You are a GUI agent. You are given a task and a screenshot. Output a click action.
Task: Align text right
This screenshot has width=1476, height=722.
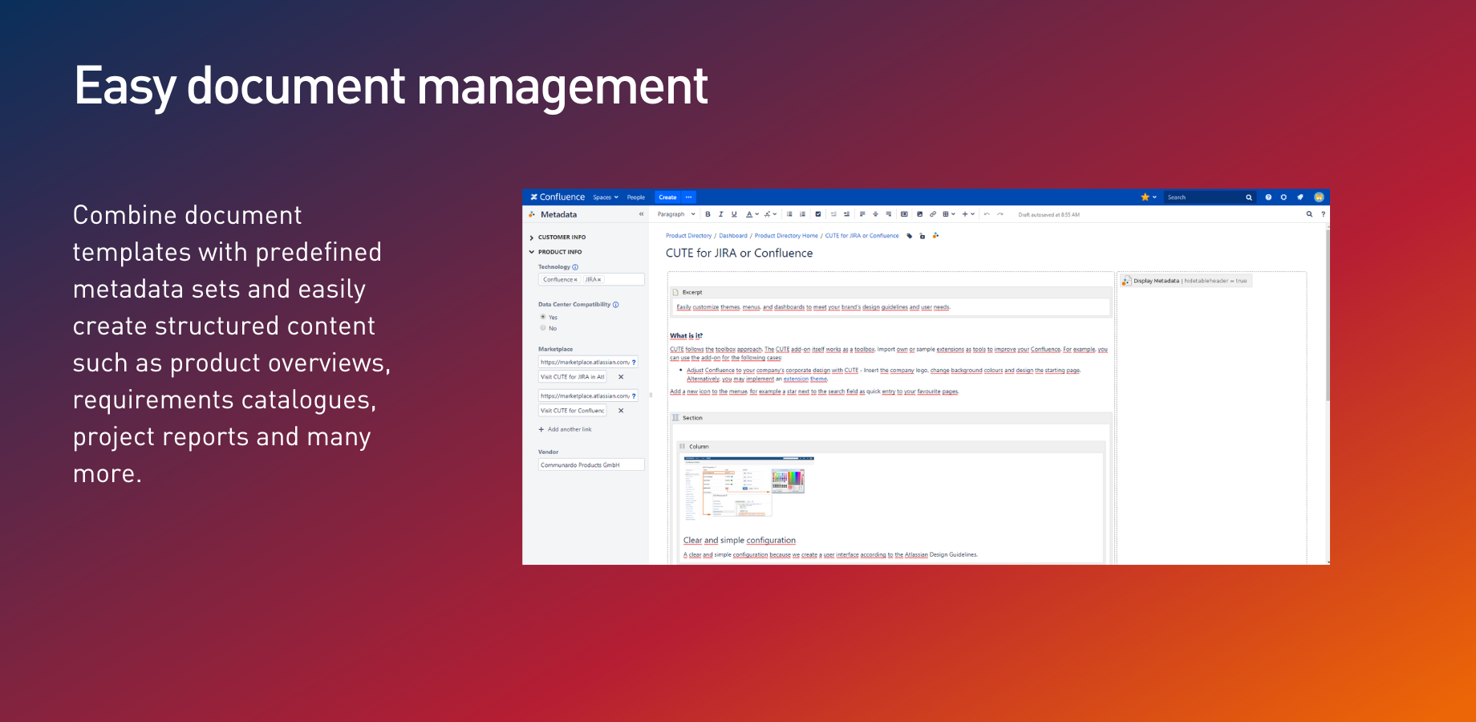click(x=889, y=214)
